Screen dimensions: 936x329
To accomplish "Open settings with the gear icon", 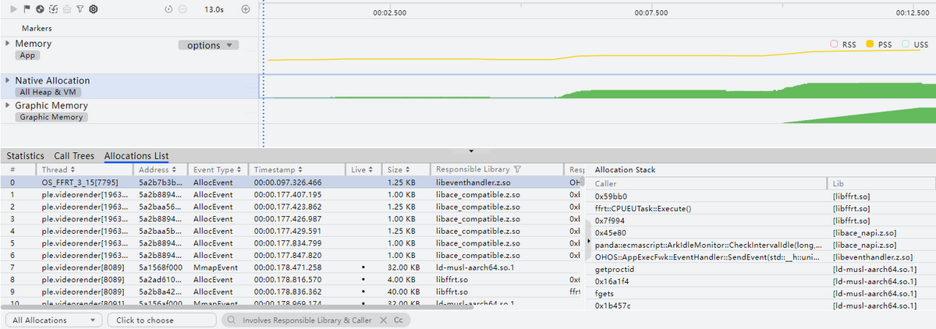I will pos(94,9).
